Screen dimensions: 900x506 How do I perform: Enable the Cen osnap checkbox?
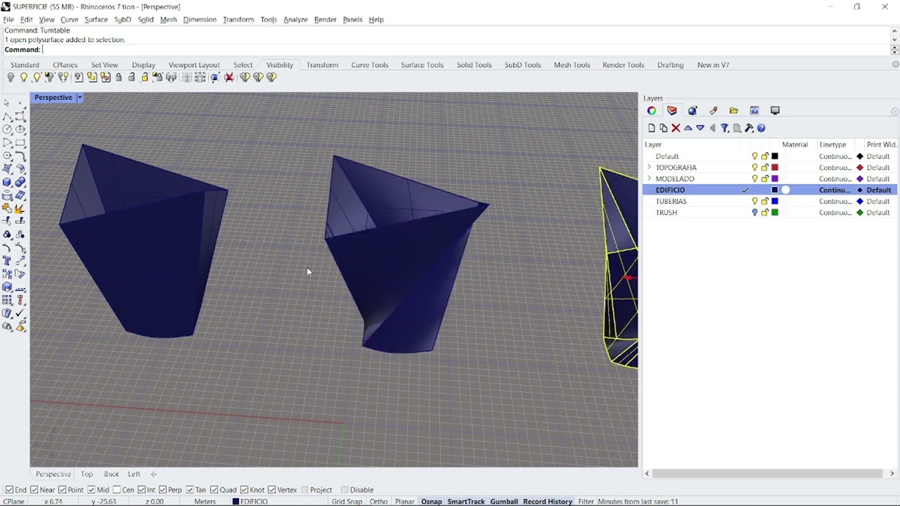(117, 490)
